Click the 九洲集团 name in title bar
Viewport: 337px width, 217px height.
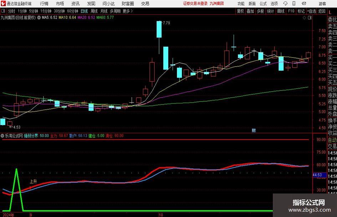click(217, 4)
